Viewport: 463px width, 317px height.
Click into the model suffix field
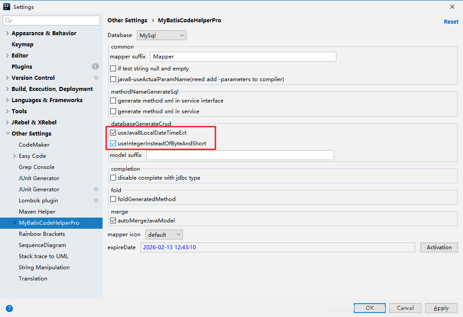[240, 155]
